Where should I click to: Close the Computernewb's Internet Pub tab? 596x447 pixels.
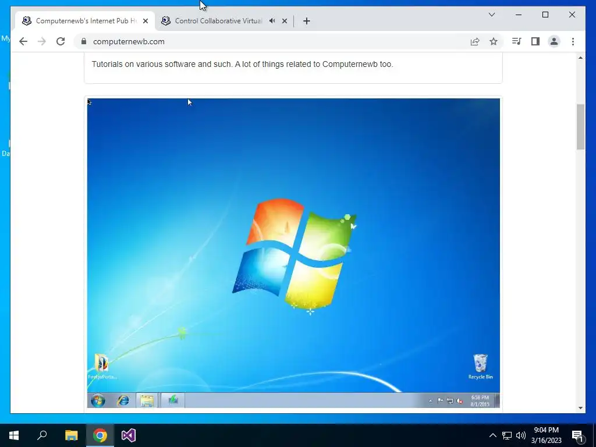coord(145,21)
